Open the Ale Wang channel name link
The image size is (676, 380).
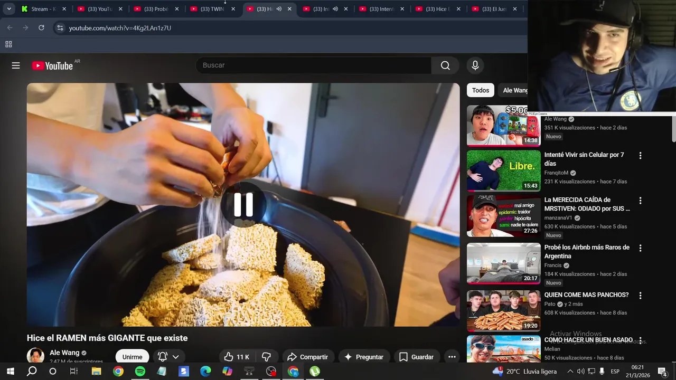click(64, 353)
